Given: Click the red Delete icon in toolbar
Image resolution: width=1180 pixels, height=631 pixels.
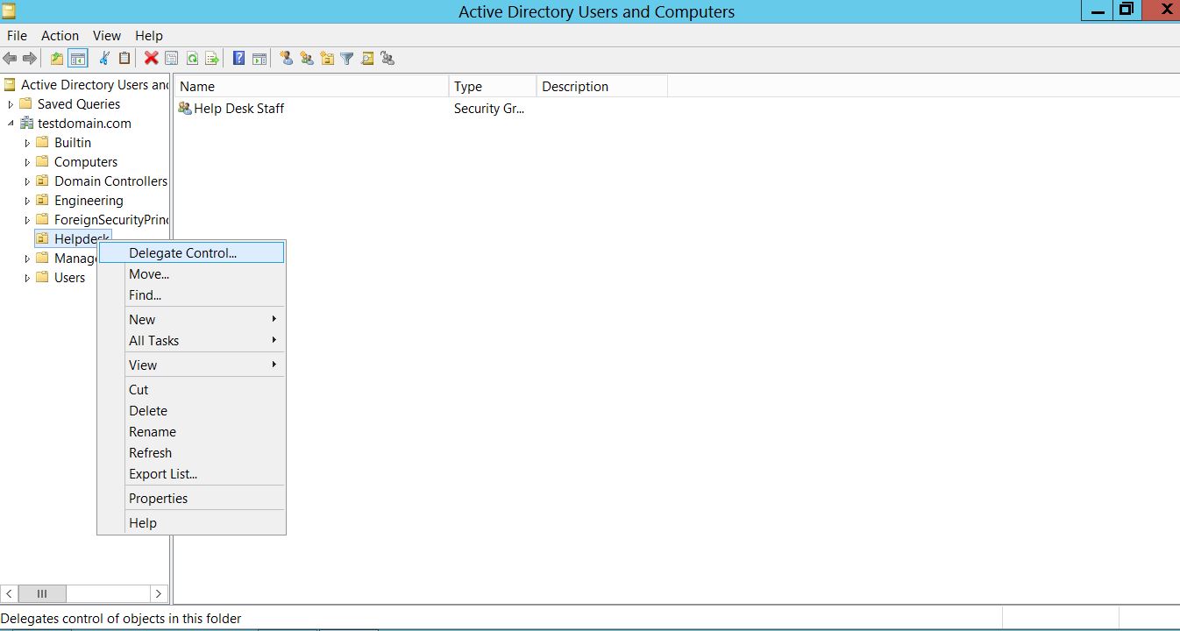Looking at the screenshot, I should tap(151, 59).
